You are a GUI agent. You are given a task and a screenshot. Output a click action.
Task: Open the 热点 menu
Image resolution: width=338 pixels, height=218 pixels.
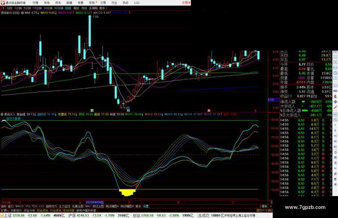point(126,3)
